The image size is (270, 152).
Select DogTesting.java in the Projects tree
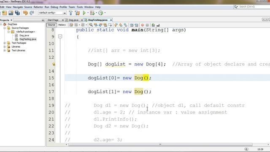coord(28,39)
